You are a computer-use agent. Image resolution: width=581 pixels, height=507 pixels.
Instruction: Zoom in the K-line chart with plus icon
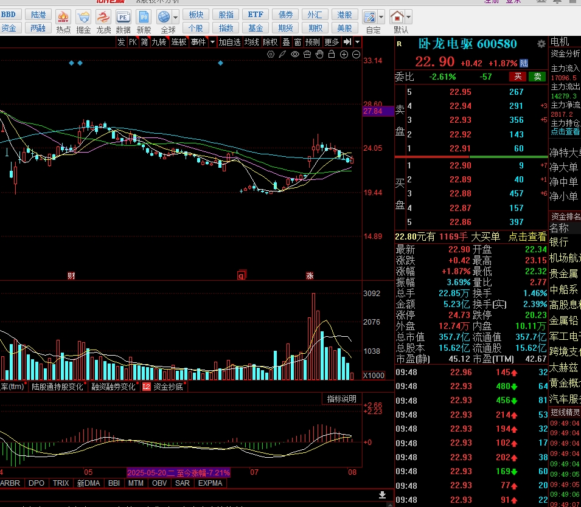tap(344, 55)
